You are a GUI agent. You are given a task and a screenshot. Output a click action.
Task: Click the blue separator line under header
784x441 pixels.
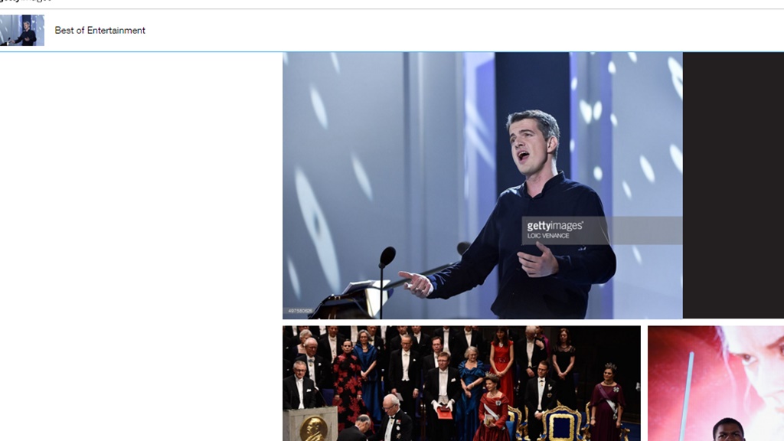click(392, 51)
